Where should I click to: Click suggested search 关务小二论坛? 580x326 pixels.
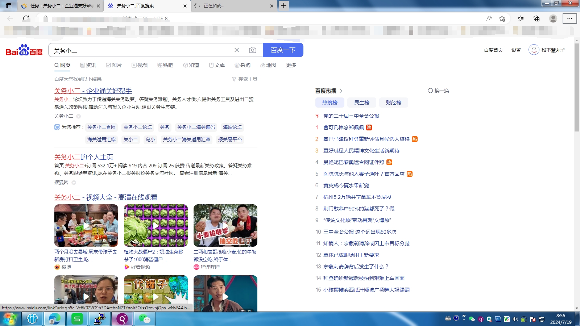tap(138, 127)
